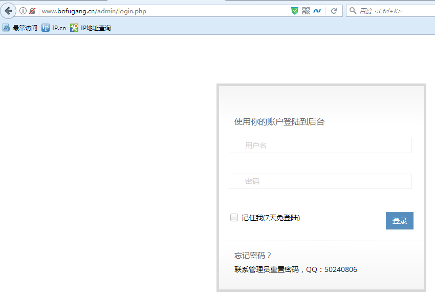Screen dimensions: 435x294
Task: Open the QR code generator icon
Action: (306, 11)
